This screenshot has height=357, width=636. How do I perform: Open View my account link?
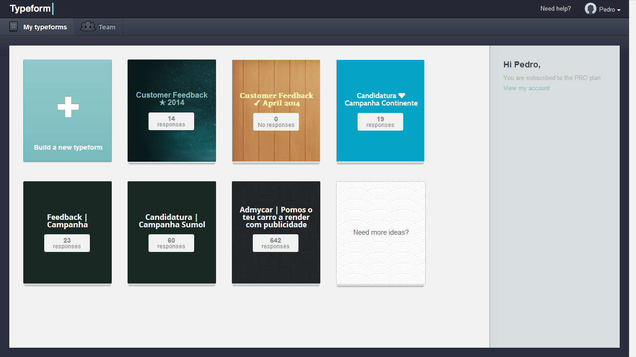[527, 88]
